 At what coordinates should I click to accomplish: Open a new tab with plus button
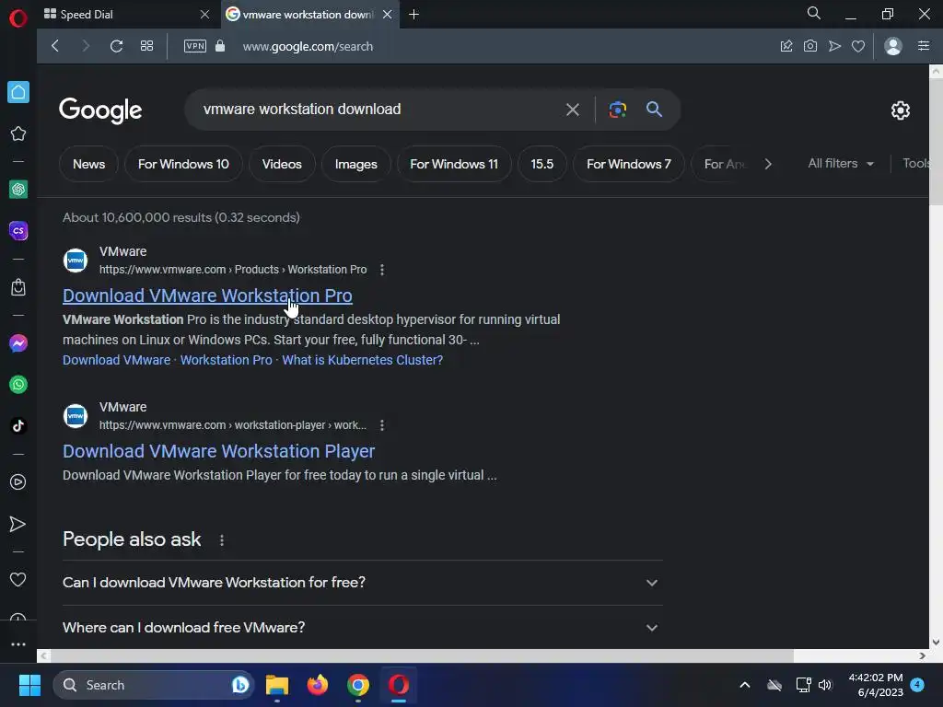click(413, 15)
